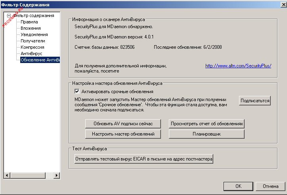Confirm the dialog with OK
The image size is (287, 195).
point(238,186)
